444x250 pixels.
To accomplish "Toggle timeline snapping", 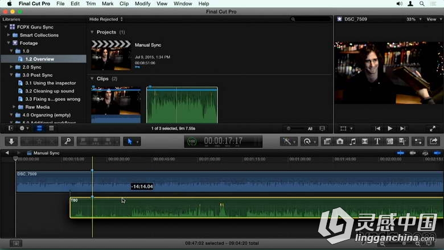I will pyautogui.click(x=437, y=153).
